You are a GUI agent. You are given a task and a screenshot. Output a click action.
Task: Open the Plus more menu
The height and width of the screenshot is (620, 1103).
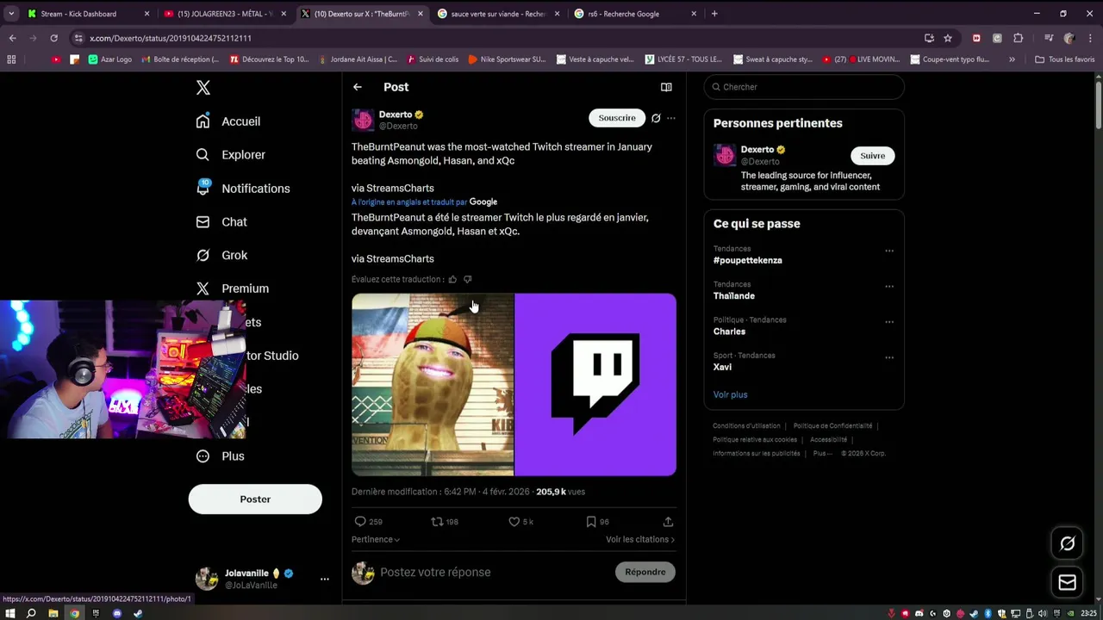pyautogui.click(x=221, y=456)
